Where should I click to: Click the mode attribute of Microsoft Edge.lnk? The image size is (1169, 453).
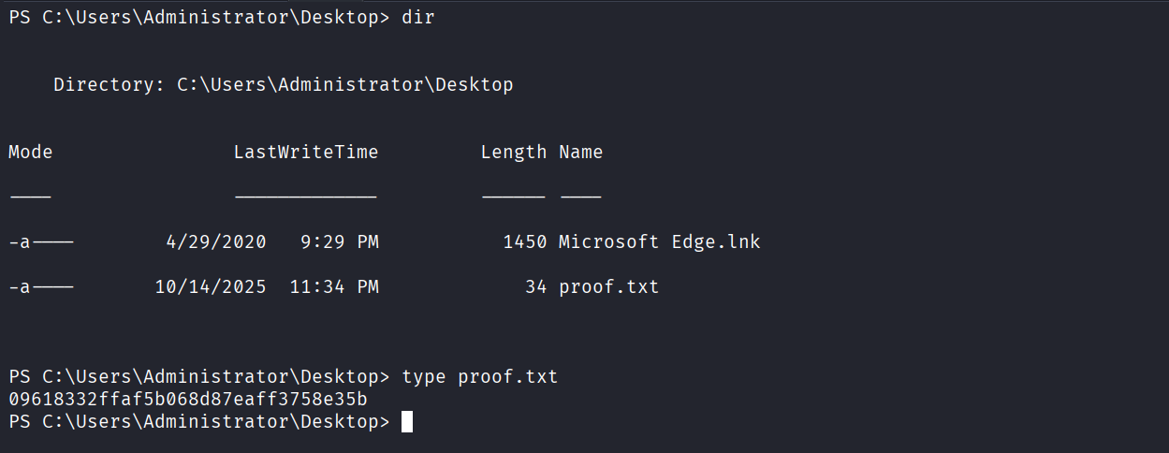click(x=40, y=241)
